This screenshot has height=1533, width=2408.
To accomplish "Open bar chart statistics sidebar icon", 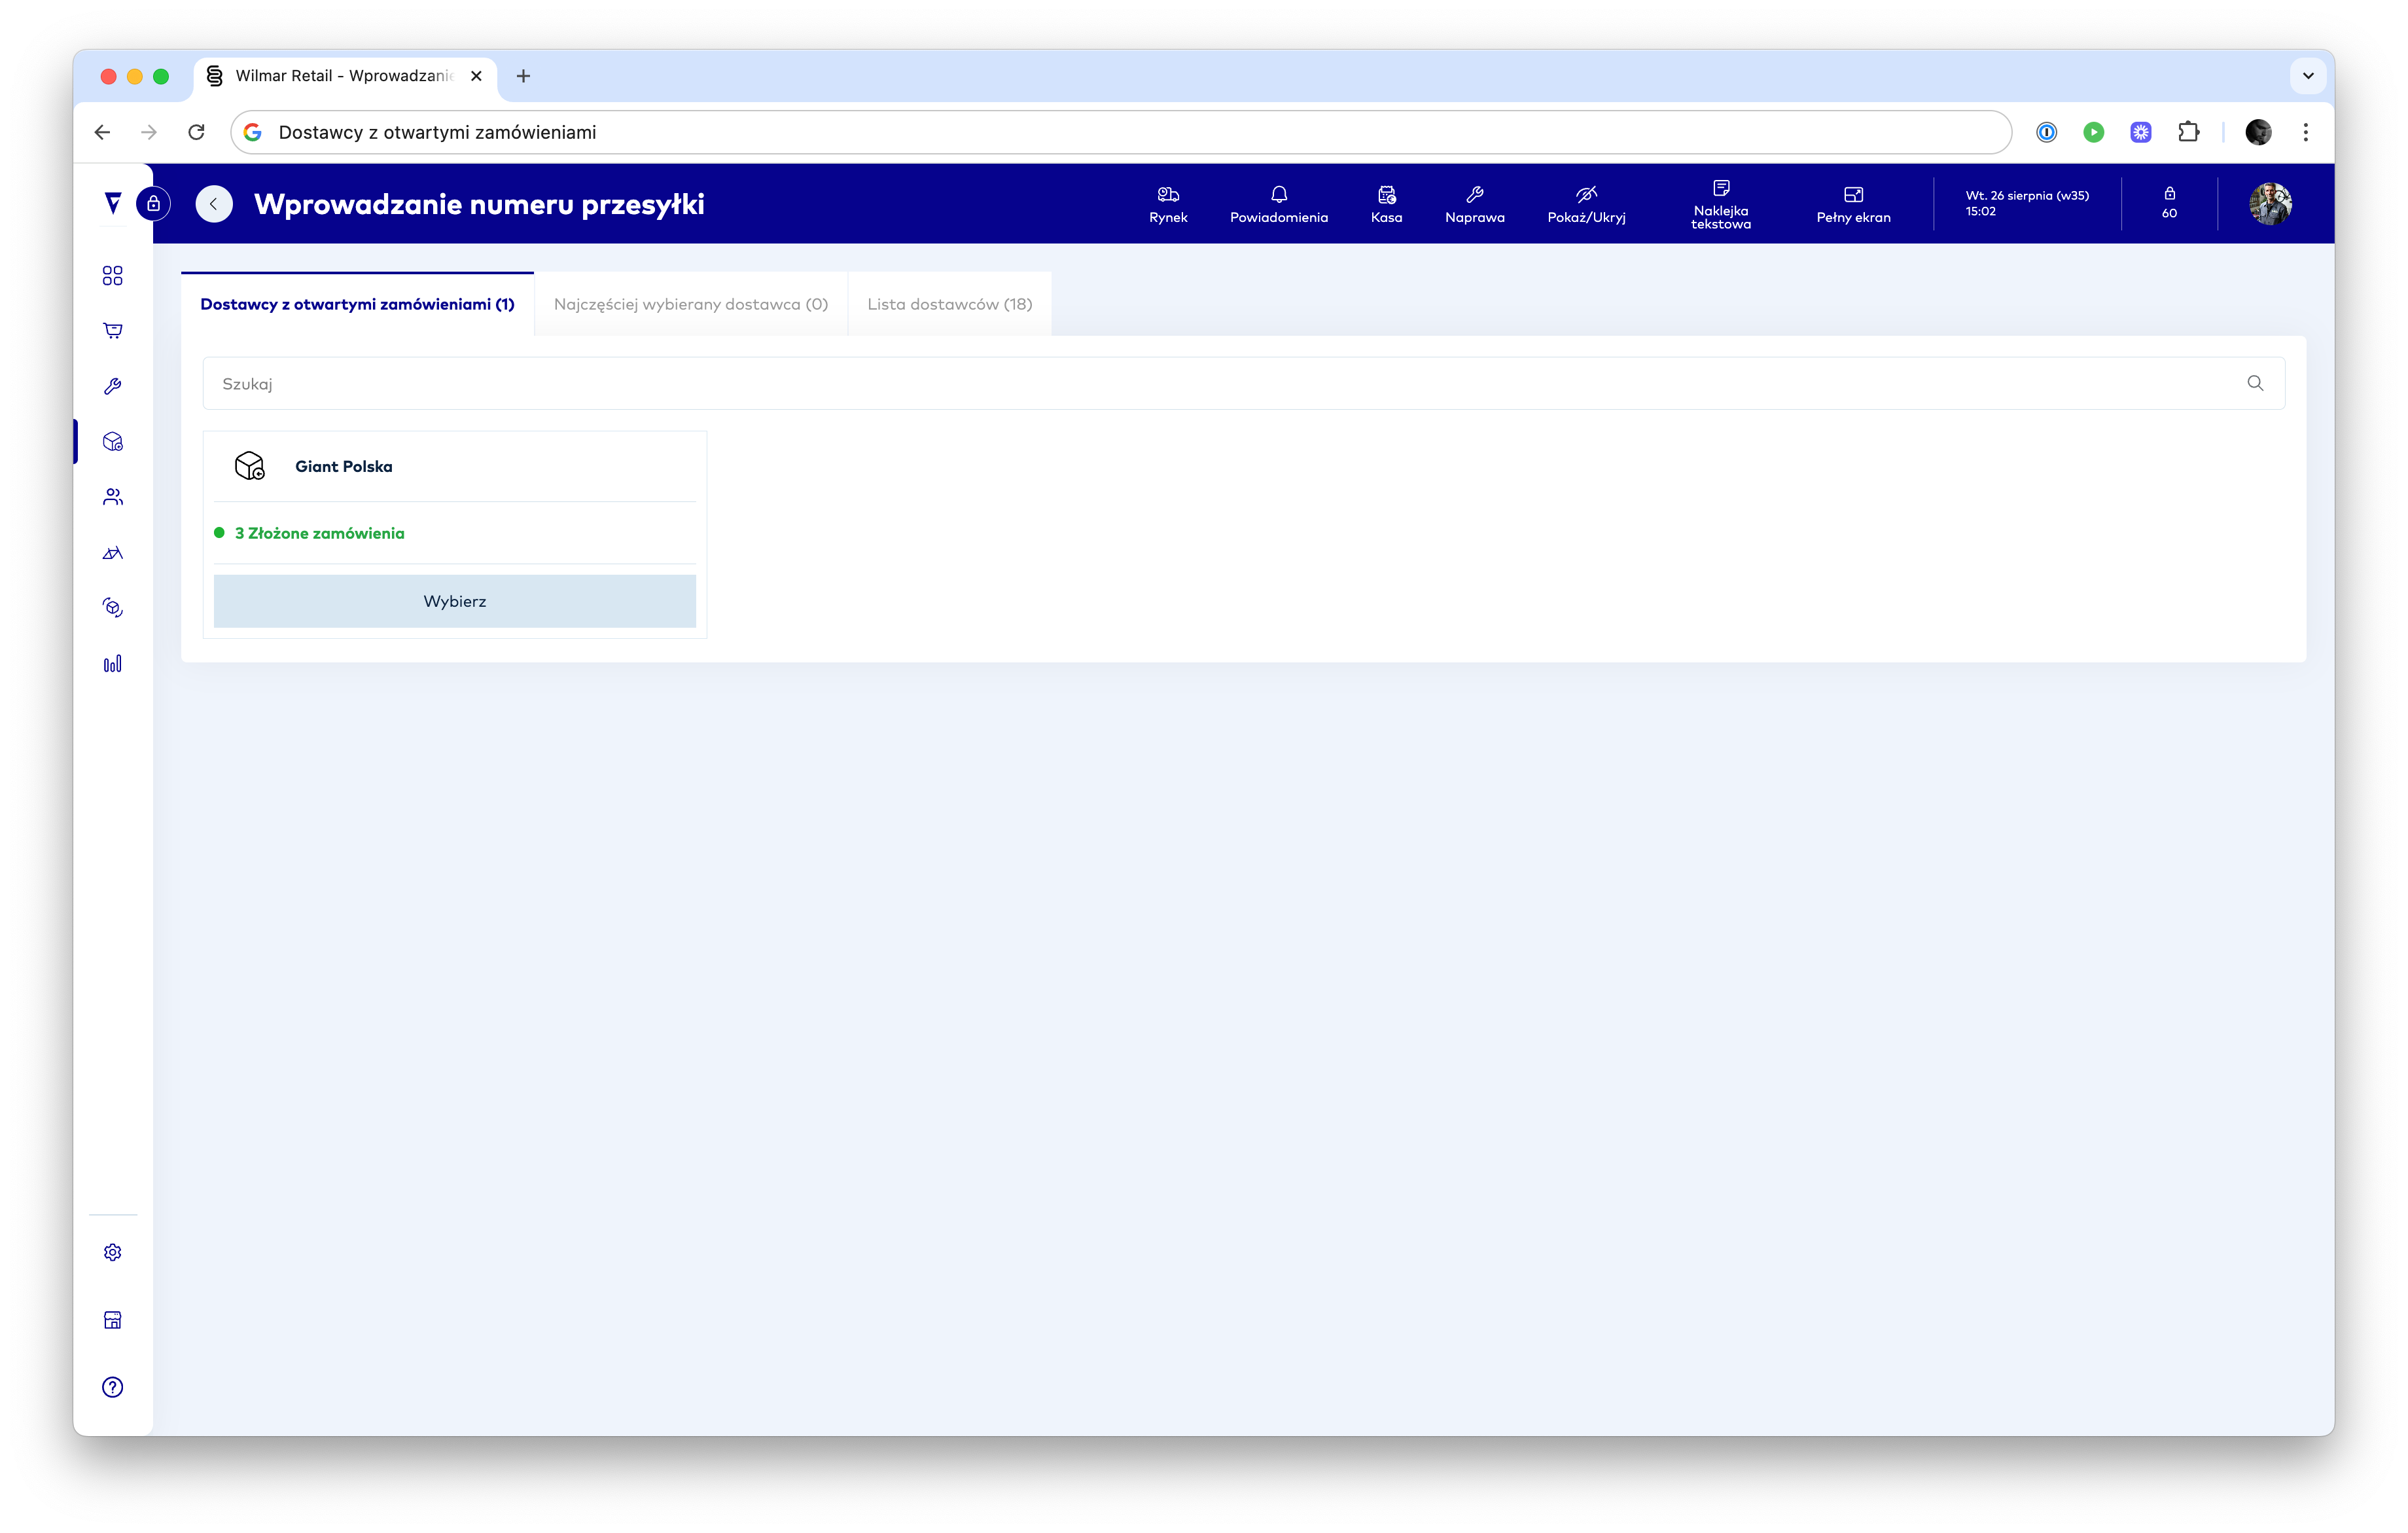I will (x=113, y=664).
